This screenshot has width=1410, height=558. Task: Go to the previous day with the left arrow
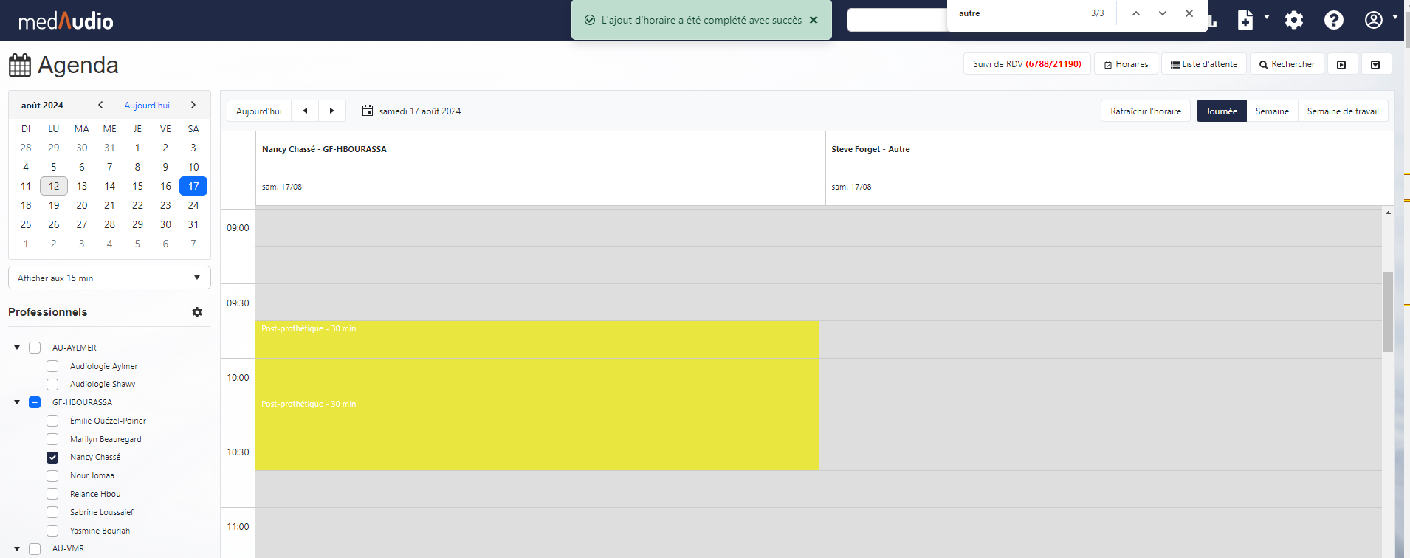click(x=305, y=111)
